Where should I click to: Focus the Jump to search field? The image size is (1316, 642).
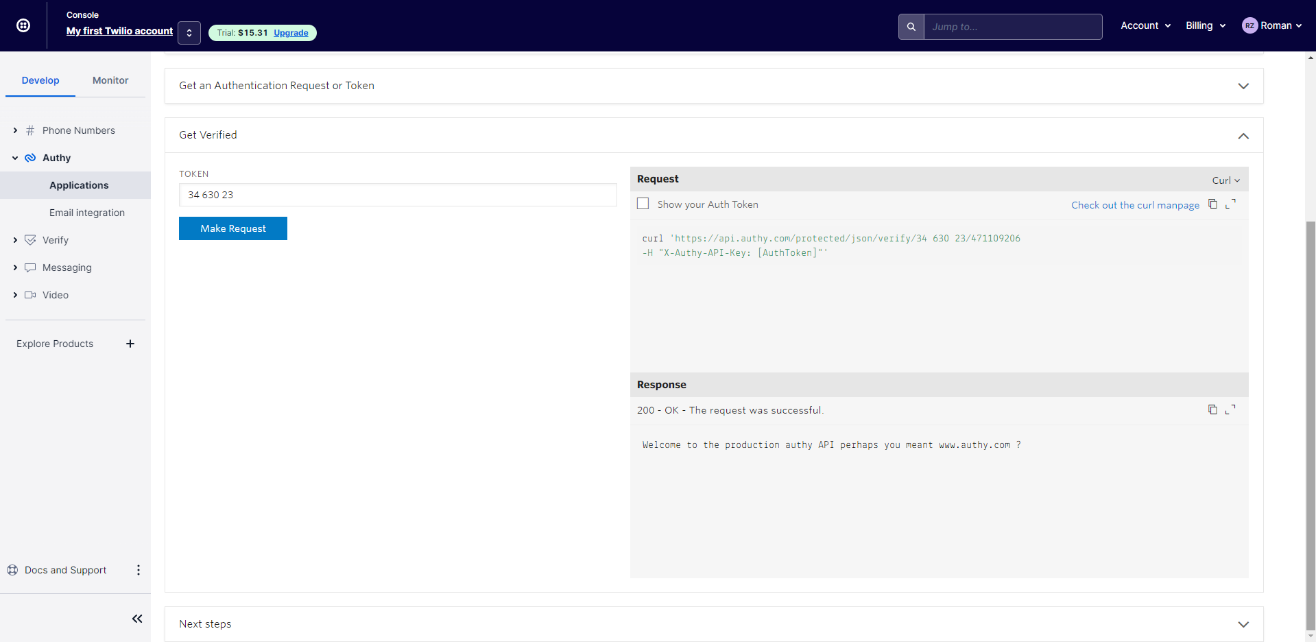click(1013, 27)
